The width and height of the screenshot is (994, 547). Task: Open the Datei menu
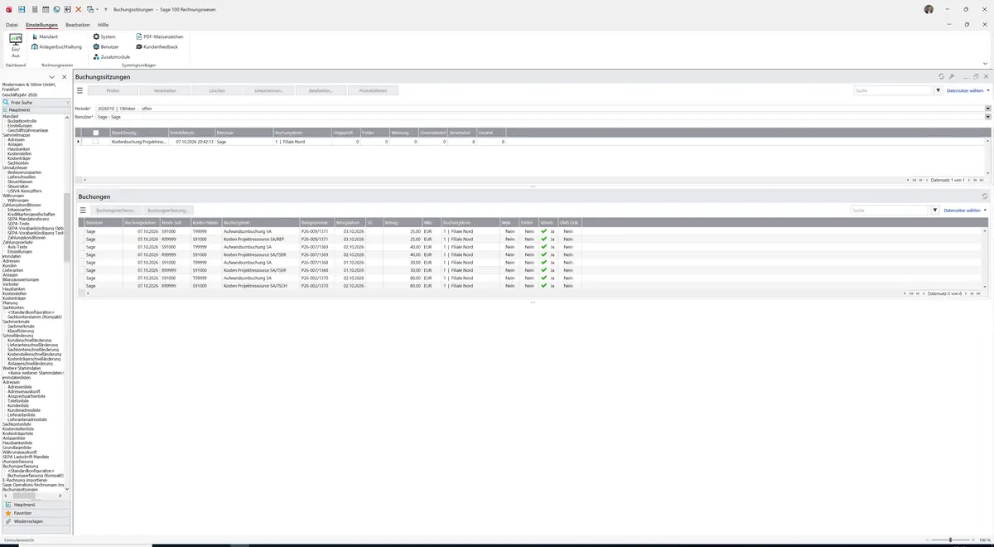click(12, 25)
